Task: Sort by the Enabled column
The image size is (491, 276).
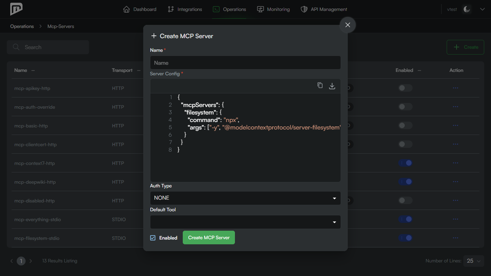Action: point(408,70)
